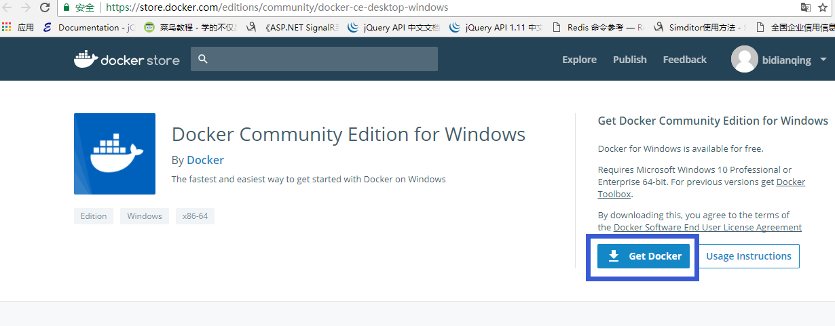Open the ASP.NET SignalR bookmark
835x326 pixels.
pos(292,28)
